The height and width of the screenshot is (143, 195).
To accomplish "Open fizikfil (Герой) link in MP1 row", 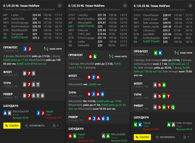I will [86, 26].
